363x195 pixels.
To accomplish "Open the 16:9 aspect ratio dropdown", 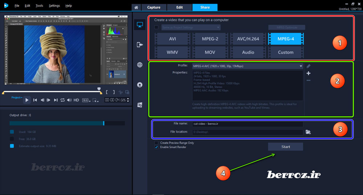I will pos(85,100).
